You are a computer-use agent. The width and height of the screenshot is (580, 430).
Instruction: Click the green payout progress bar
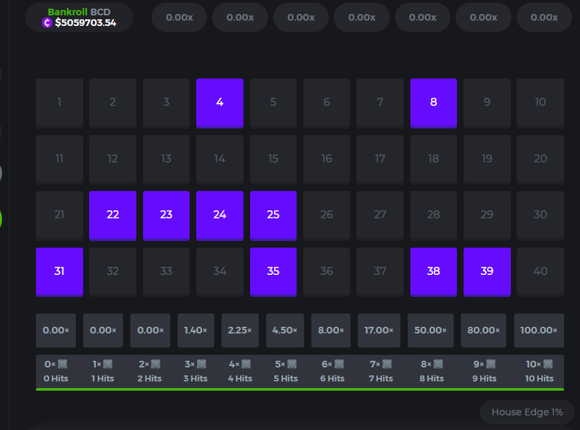click(299, 389)
